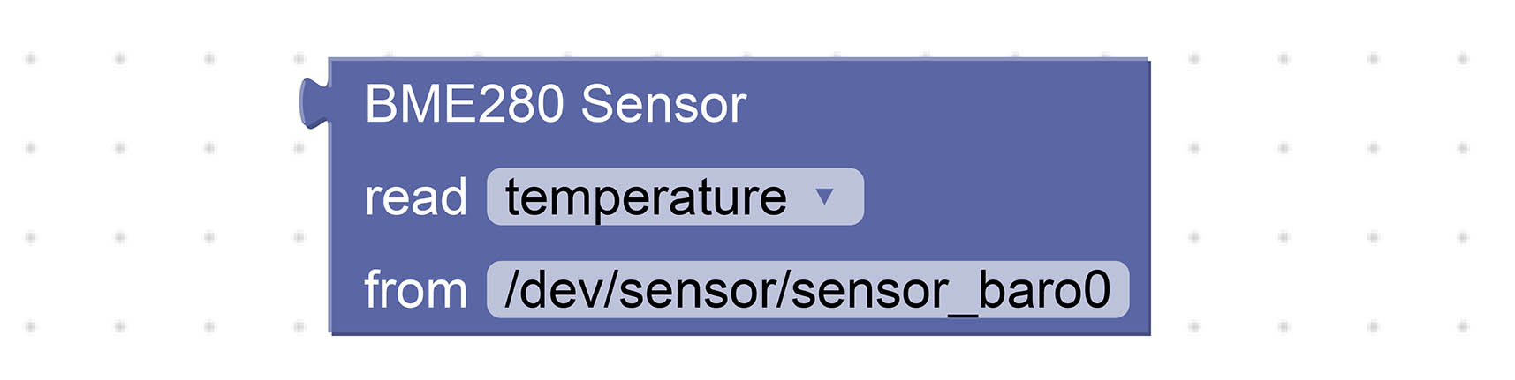This screenshot has height=380, width=1515.
Task: Click the block's top edge border
Action: (739, 59)
